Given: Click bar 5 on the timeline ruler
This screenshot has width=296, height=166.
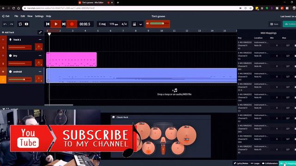Looking at the screenshot, I should [98, 31].
